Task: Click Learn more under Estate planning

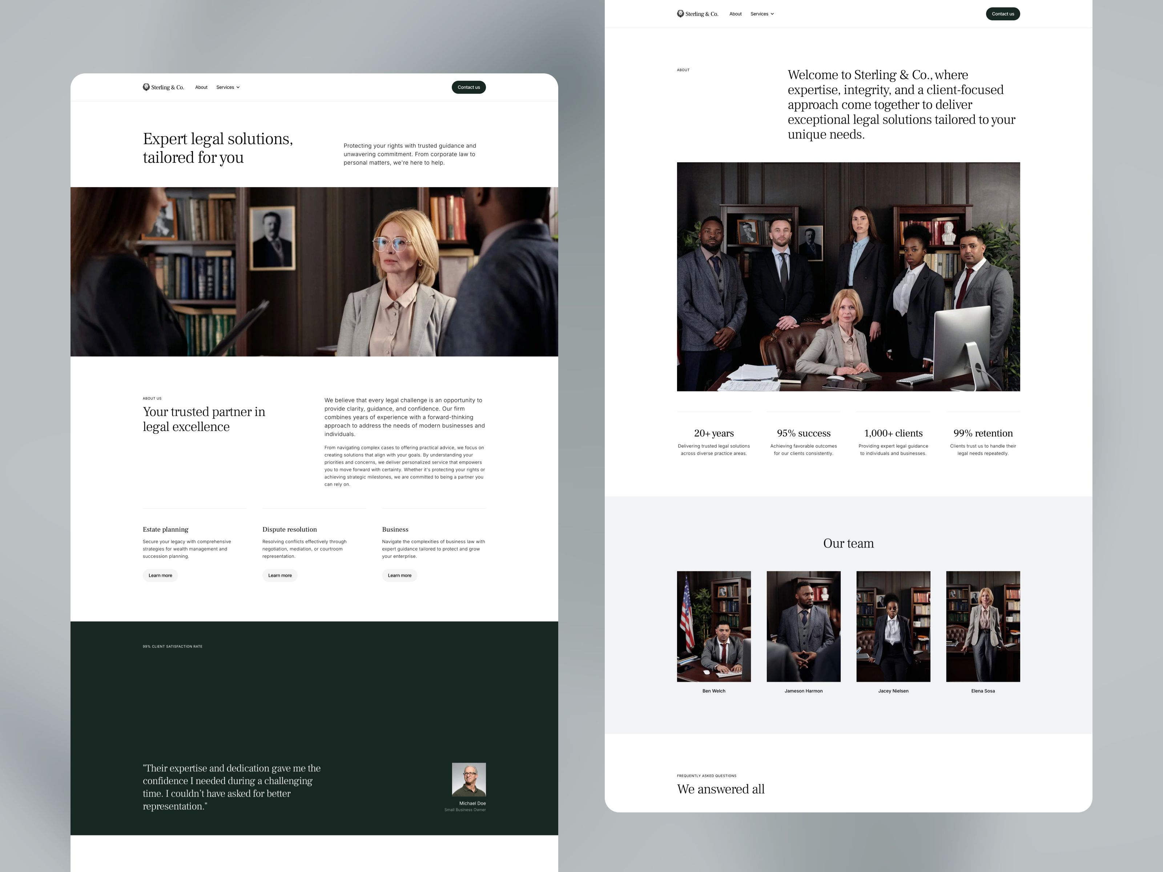Action: pyautogui.click(x=160, y=575)
